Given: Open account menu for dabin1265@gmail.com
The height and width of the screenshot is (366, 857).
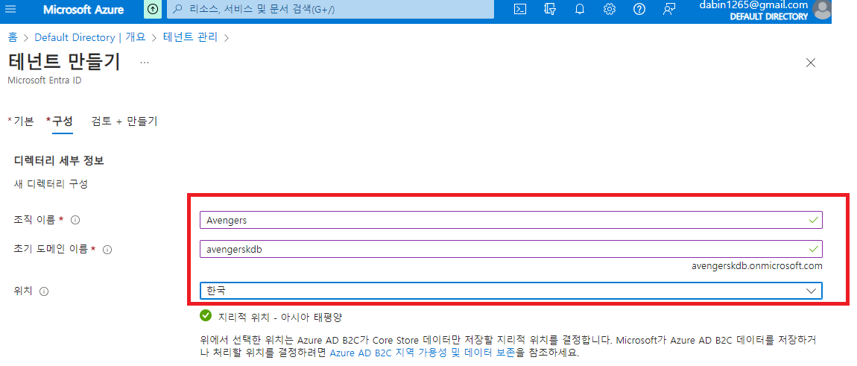Looking at the screenshot, I should pyautogui.click(x=753, y=10).
